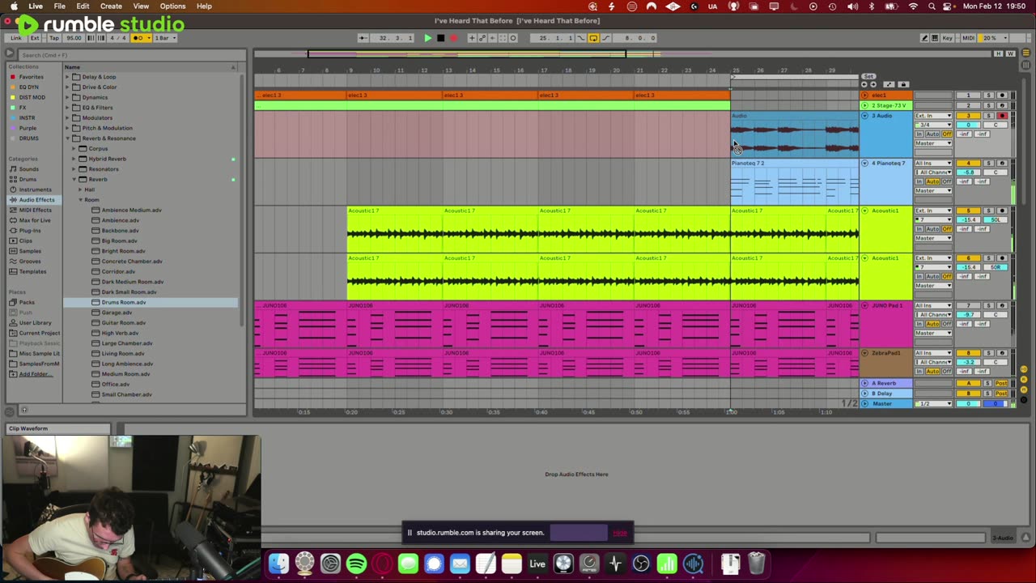The height and width of the screenshot is (583, 1036).
Task: Show Session view with vertical-lines selector
Action: coord(1026,65)
